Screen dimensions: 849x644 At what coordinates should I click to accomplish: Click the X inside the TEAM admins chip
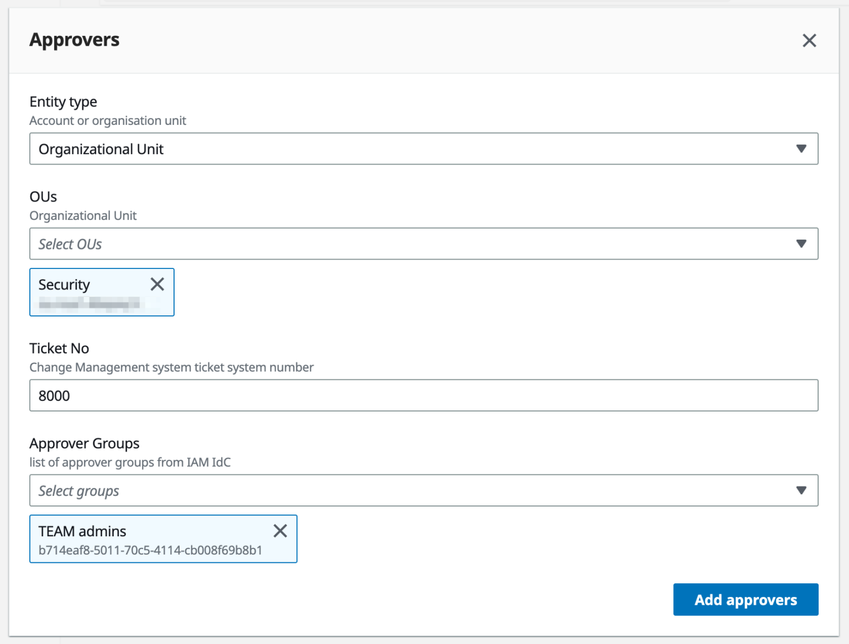[x=280, y=531]
